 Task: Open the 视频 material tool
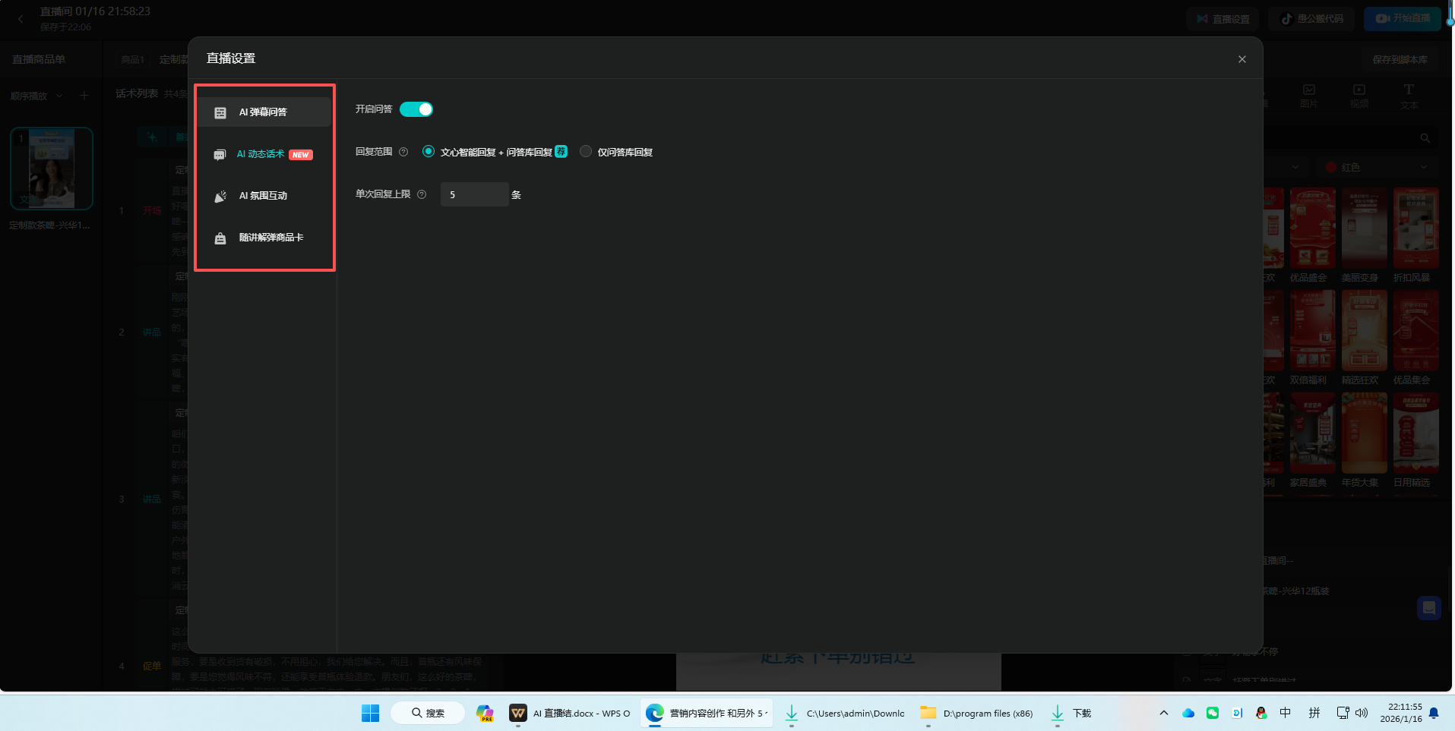point(1359,96)
